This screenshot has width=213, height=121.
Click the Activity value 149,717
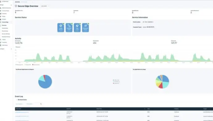pos(174,43)
